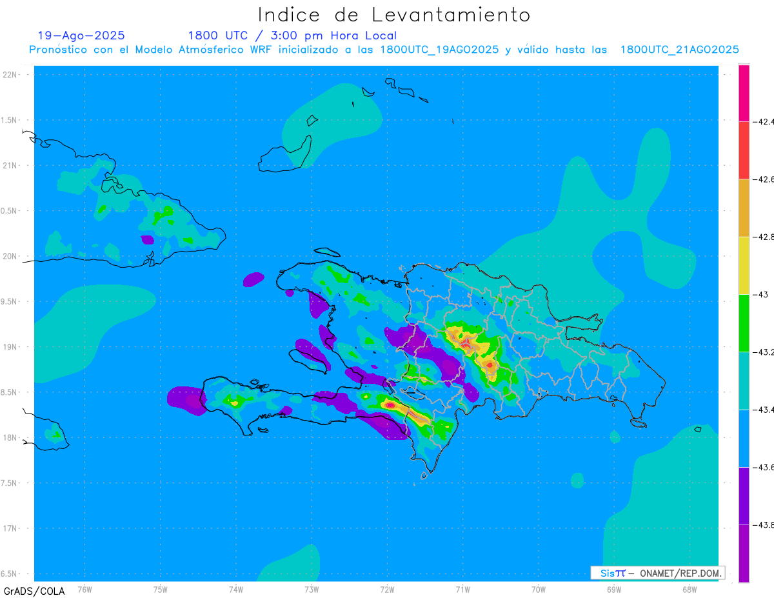Pick the magenta swatch atop the legend
The width and height of the screenshot is (774, 598).
pyautogui.click(x=744, y=93)
